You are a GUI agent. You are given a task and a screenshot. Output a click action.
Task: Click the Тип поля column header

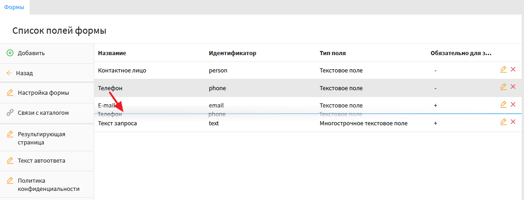333,53
